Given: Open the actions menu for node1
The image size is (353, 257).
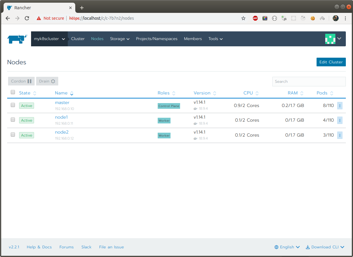Looking at the screenshot, I should point(340,120).
